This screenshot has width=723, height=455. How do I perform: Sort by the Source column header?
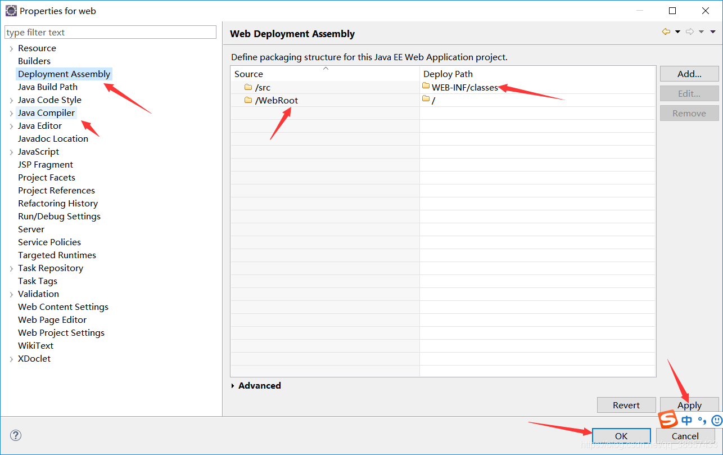click(325, 74)
